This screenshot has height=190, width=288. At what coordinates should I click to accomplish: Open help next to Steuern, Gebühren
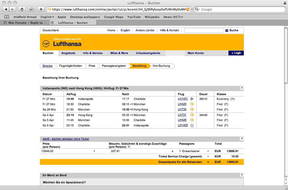click(x=129, y=147)
